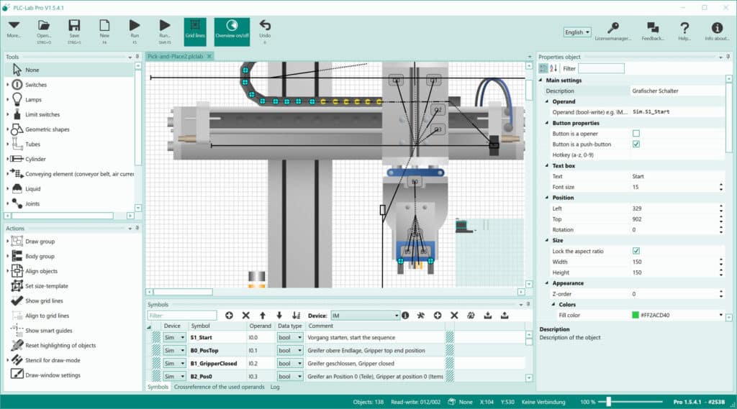The width and height of the screenshot is (737, 409).
Task: Toggle Lock the aspect ratio checkbox
Action: click(636, 252)
